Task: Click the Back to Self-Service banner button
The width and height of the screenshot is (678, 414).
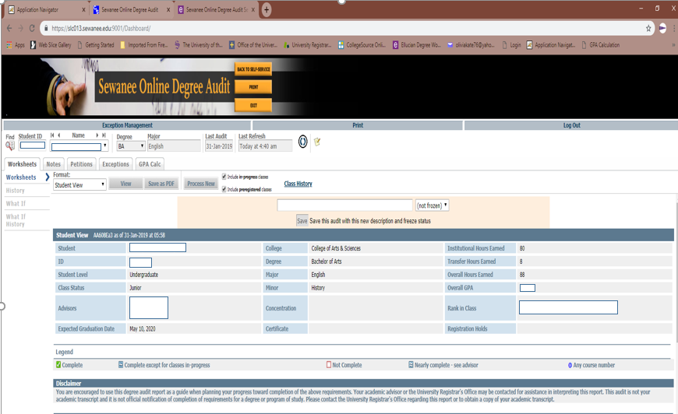Action: [252, 69]
